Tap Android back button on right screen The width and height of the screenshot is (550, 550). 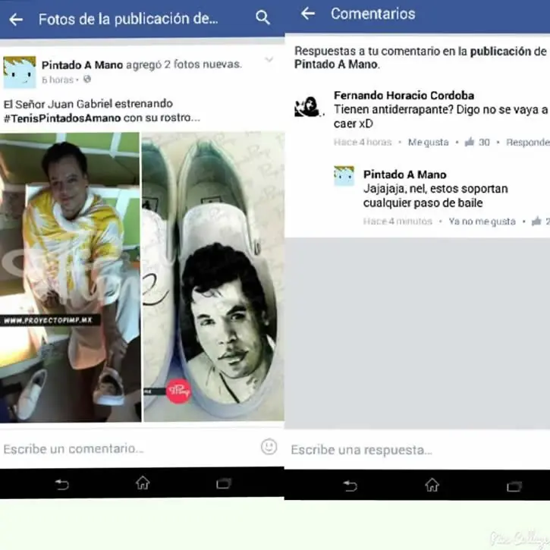point(350,486)
